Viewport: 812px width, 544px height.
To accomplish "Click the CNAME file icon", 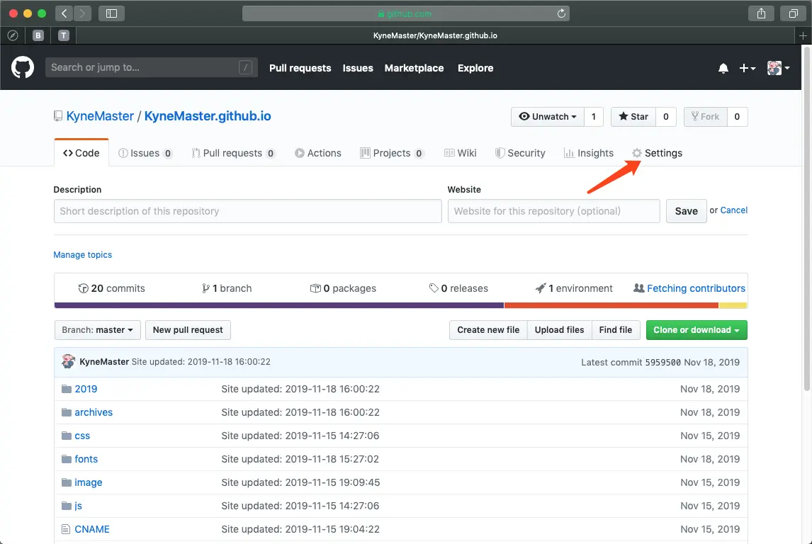I will pos(66,529).
